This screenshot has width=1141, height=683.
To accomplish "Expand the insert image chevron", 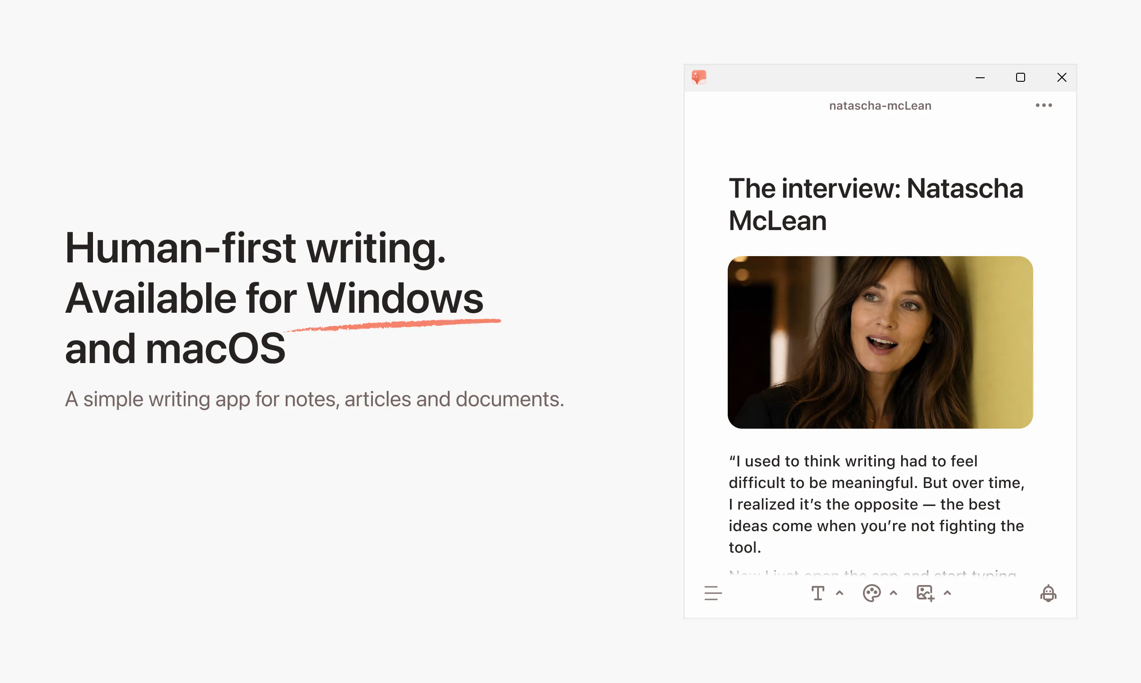I will (x=947, y=593).
